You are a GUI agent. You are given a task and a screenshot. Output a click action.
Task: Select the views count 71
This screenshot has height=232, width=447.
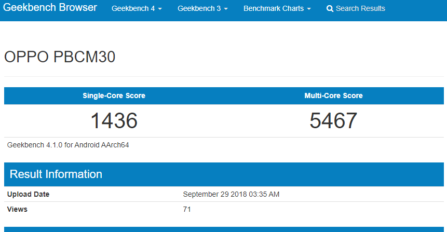(x=187, y=210)
